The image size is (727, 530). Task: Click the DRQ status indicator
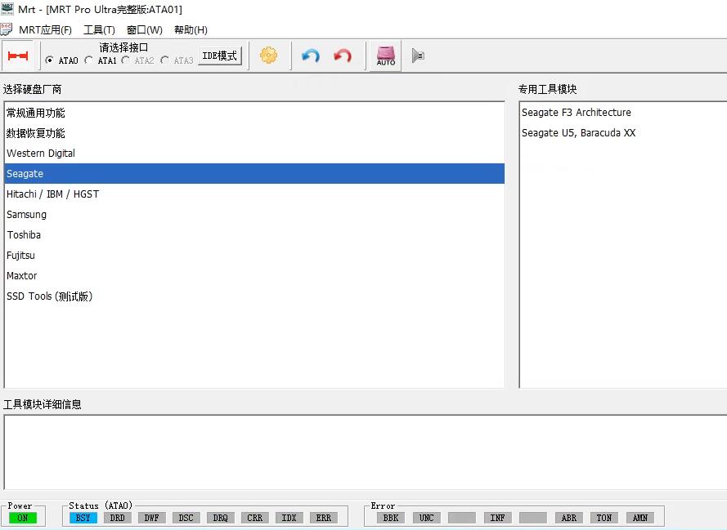point(220,518)
